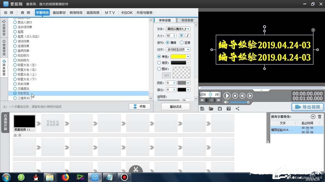Click the 导出视频 export button
The height and width of the screenshot is (182, 325).
click(307, 107)
